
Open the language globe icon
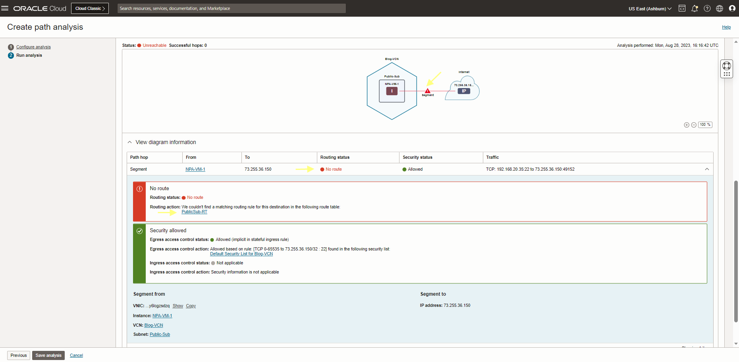pos(720,8)
